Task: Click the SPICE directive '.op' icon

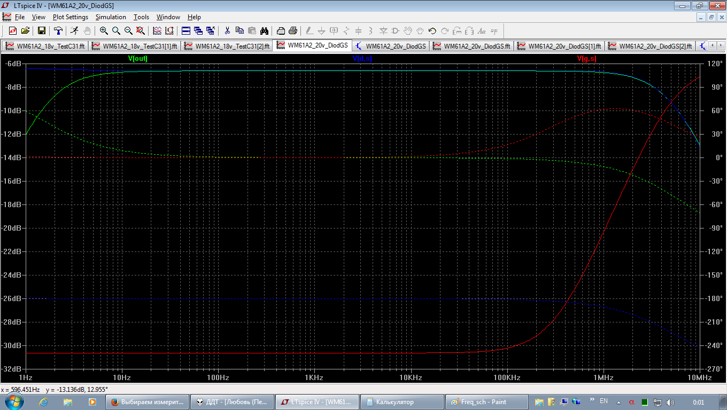Action: (494, 30)
